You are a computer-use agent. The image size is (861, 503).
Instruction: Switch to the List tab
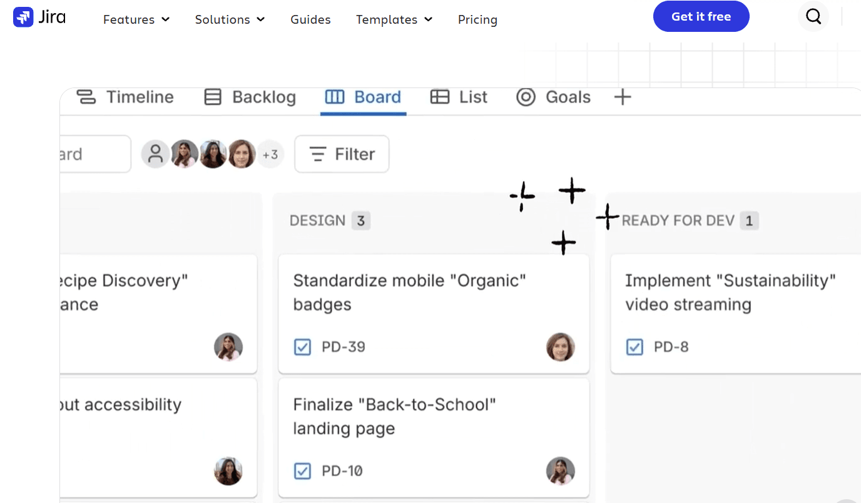[459, 97]
